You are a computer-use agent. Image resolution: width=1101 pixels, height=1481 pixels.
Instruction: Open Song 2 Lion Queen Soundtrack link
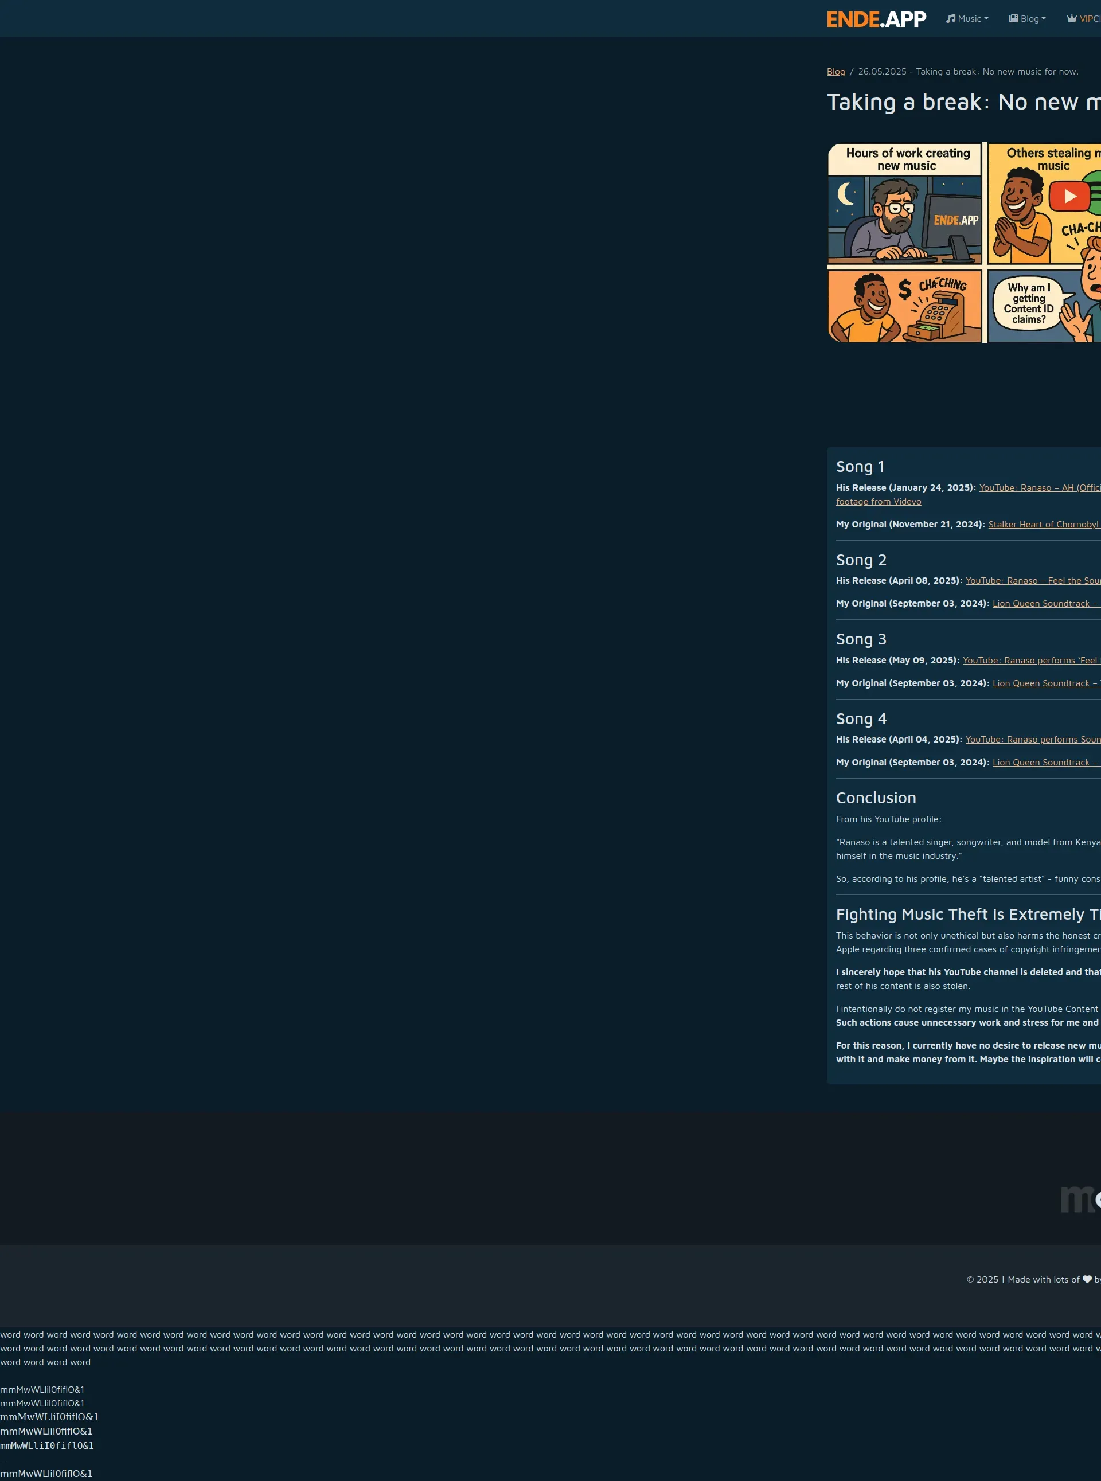tap(1046, 604)
